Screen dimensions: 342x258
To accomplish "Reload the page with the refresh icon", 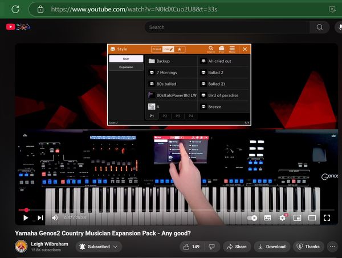I will tap(15, 9).
